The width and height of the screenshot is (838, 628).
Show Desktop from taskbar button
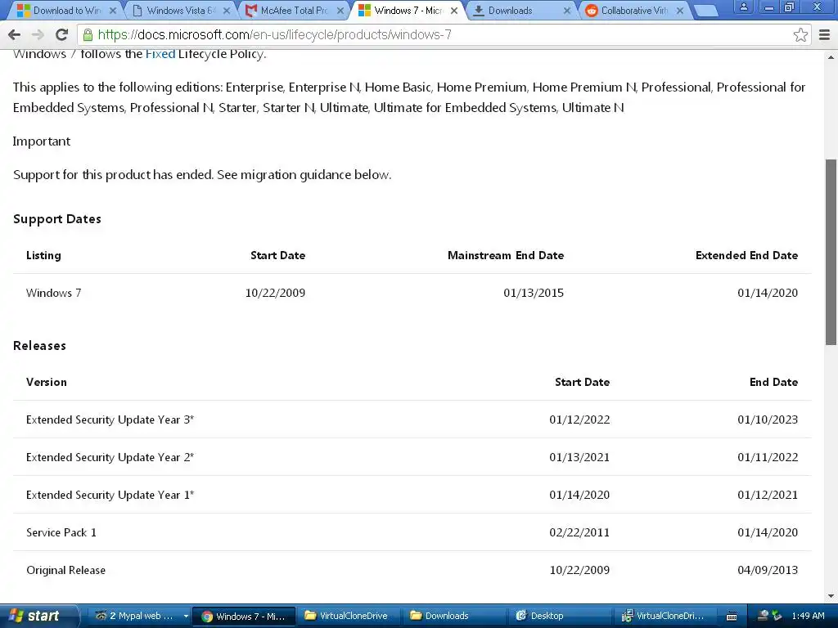pyautogui.click(x=558, y=616)
